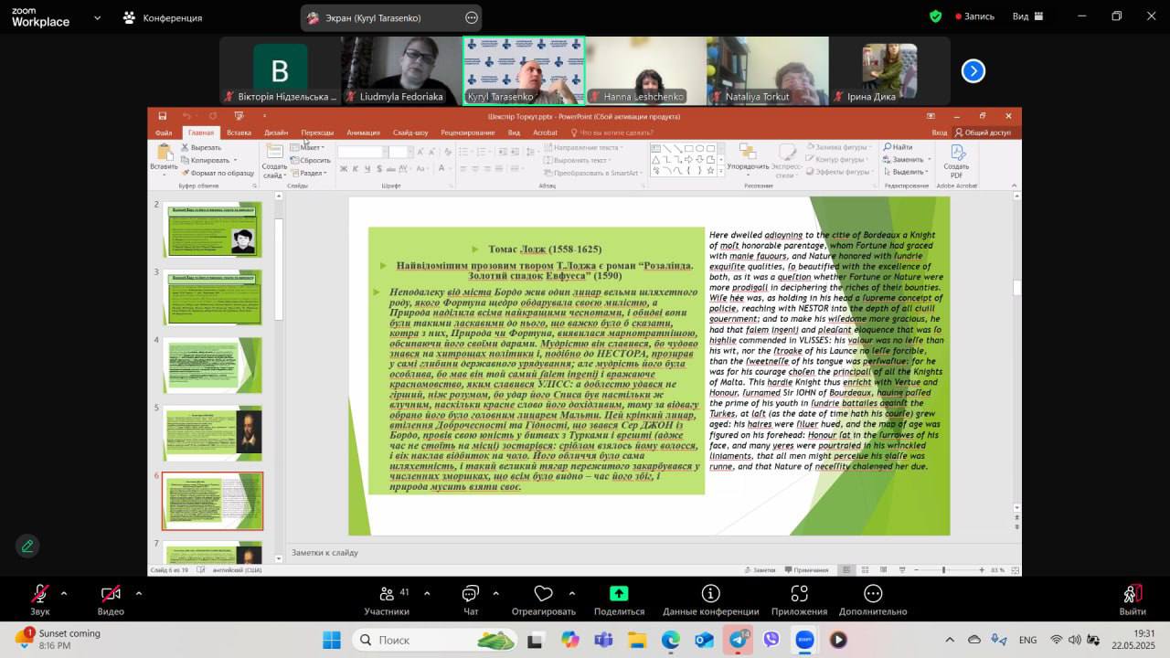
Task: Toggle the Recording indicator
Action: tap(974, 16)
